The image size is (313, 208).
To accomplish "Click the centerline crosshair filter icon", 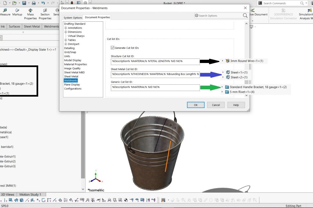I will click(60, 200).
